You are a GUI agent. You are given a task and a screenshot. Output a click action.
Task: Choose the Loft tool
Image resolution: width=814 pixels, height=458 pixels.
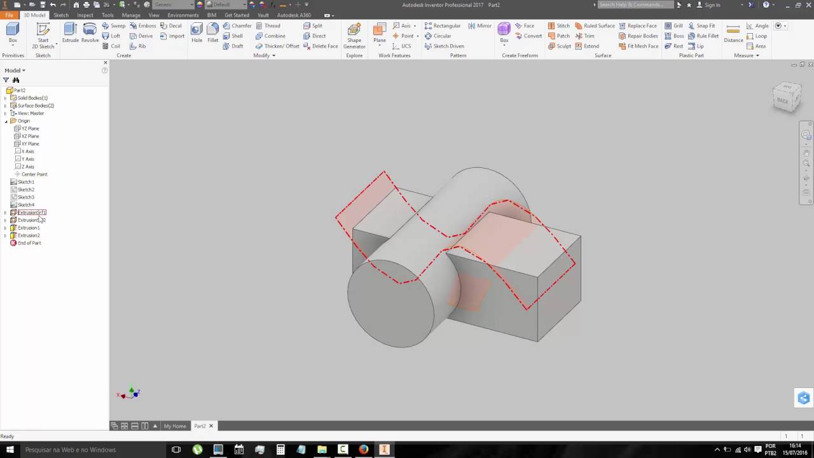tap(111, 36)
